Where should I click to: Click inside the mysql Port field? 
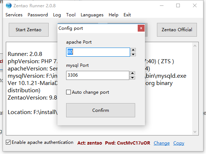(x=98, y=75)
